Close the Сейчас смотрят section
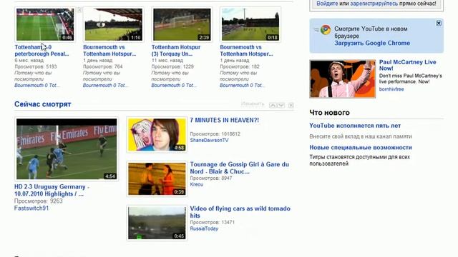 pyautogui.click(x=291, y=105)
